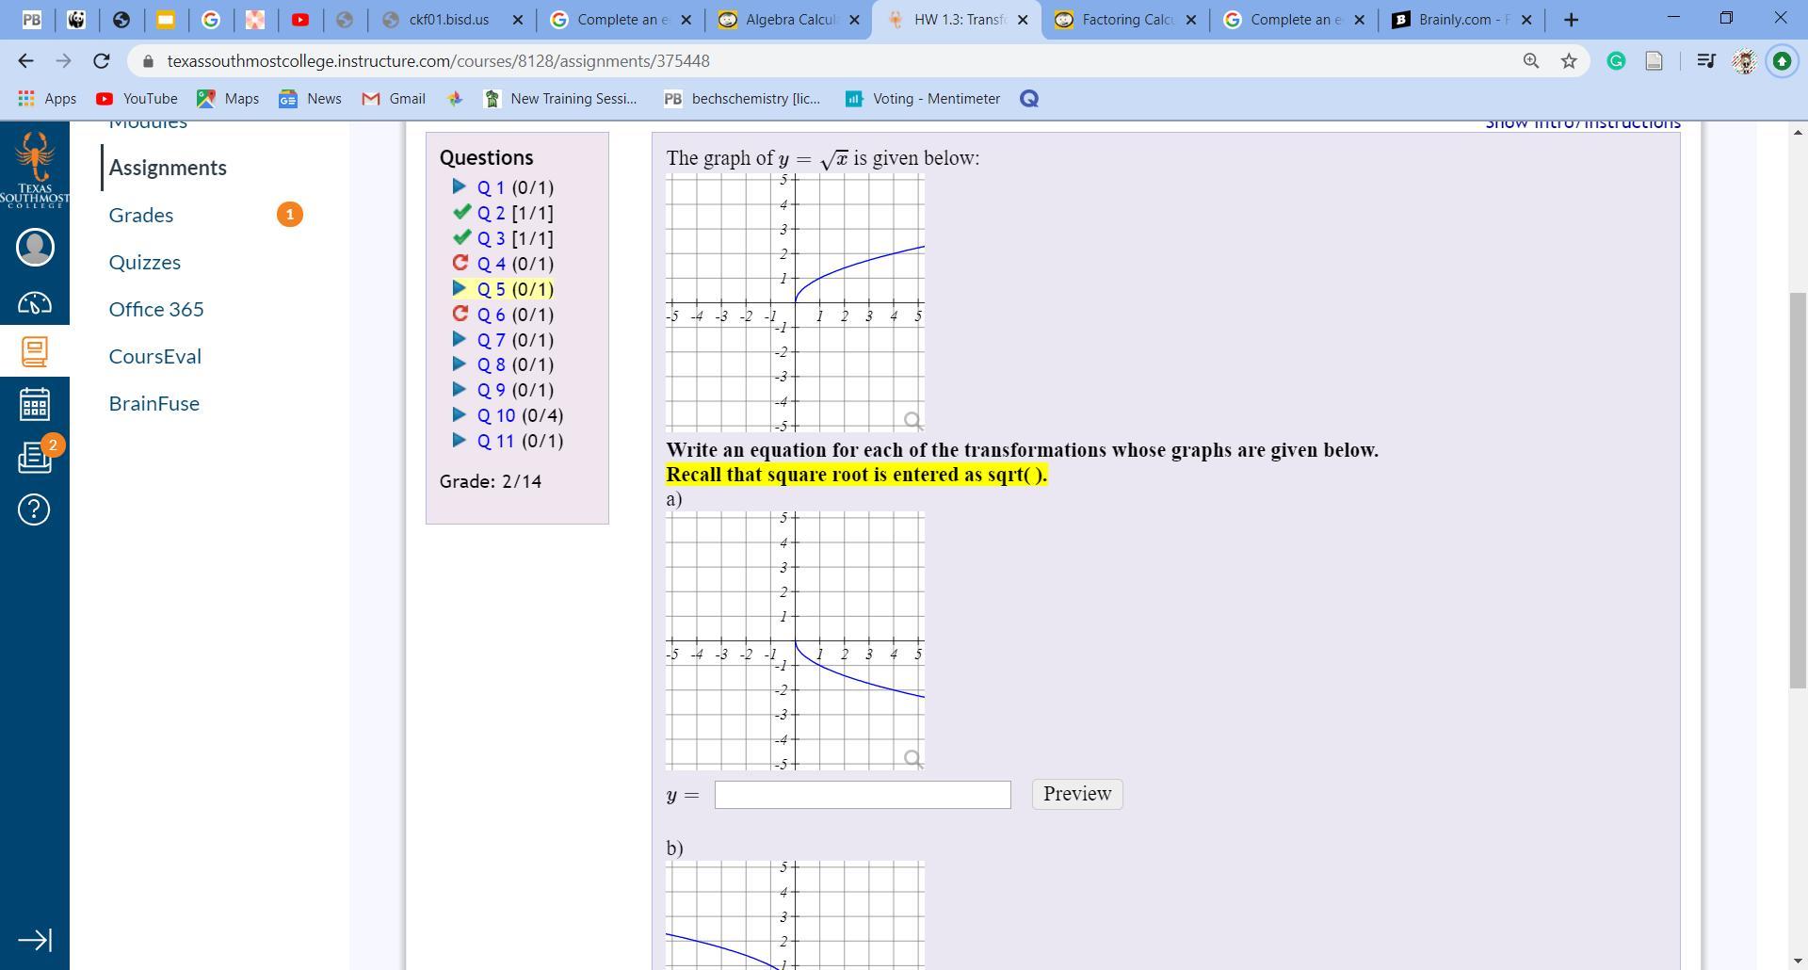
Task: Close the Brainly.com tab
Action: tap(1526, 20)
